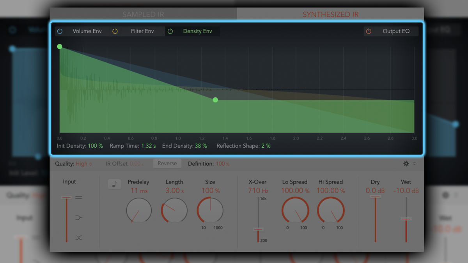The height and width of the screenshot is (263, 468).
Task: Toggle the Volume Env power button
Action: click(x=60, y=31)
